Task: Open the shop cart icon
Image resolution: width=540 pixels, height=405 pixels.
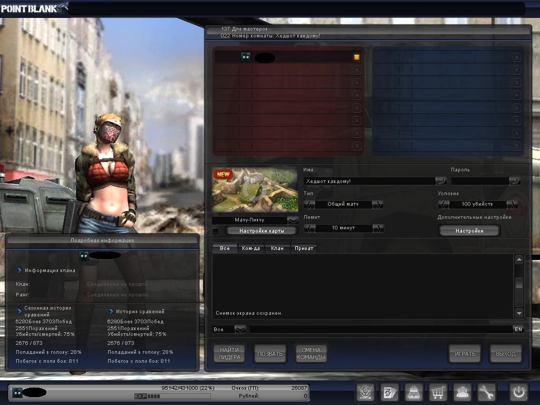Action: tap(438, 392)
